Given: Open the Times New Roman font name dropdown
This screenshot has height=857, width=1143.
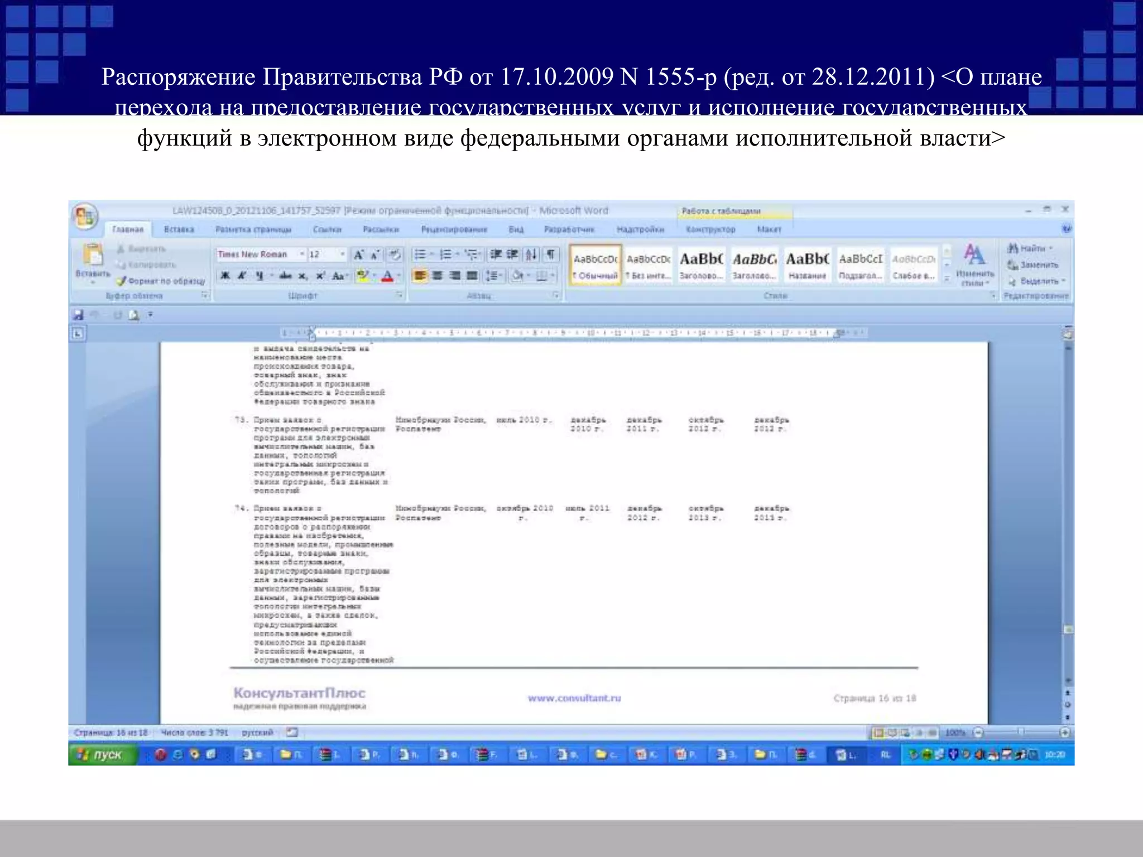Looking at the screenshot, I should [x=302, y=254].
